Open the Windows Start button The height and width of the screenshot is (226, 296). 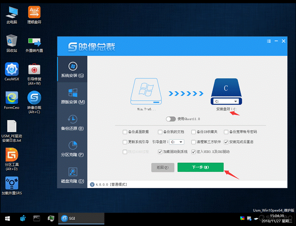pos(7,218)
